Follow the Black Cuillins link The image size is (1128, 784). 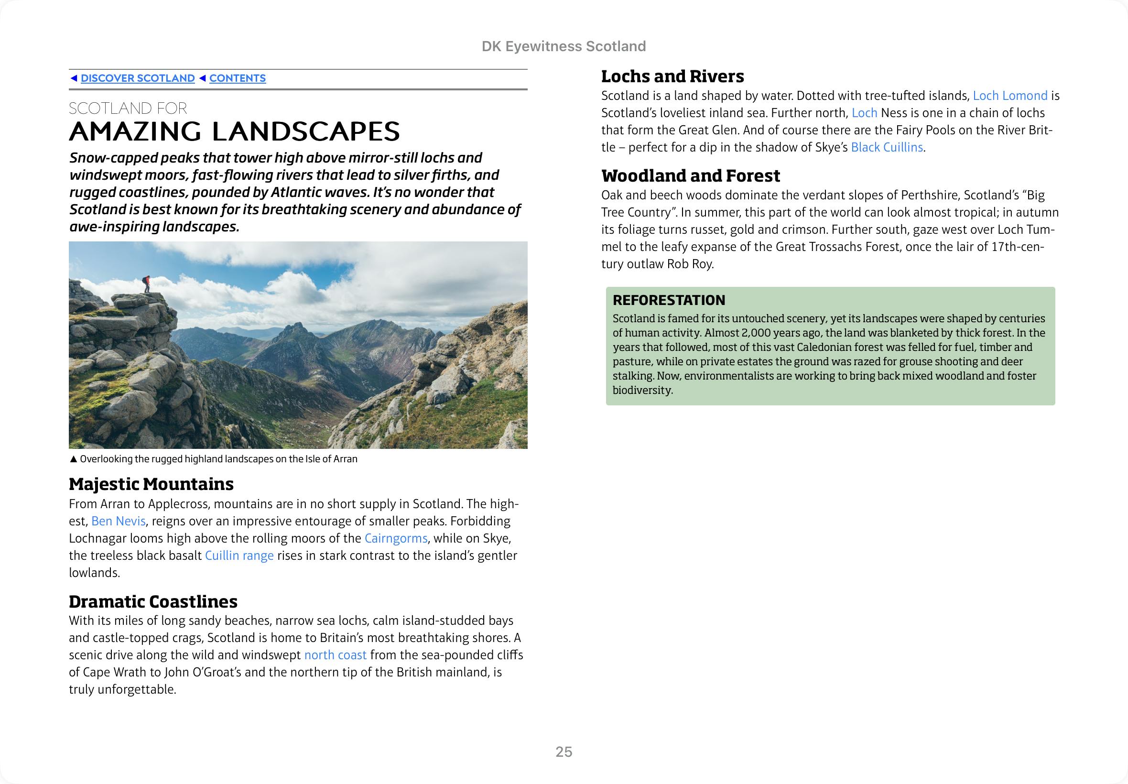(887, 147)
